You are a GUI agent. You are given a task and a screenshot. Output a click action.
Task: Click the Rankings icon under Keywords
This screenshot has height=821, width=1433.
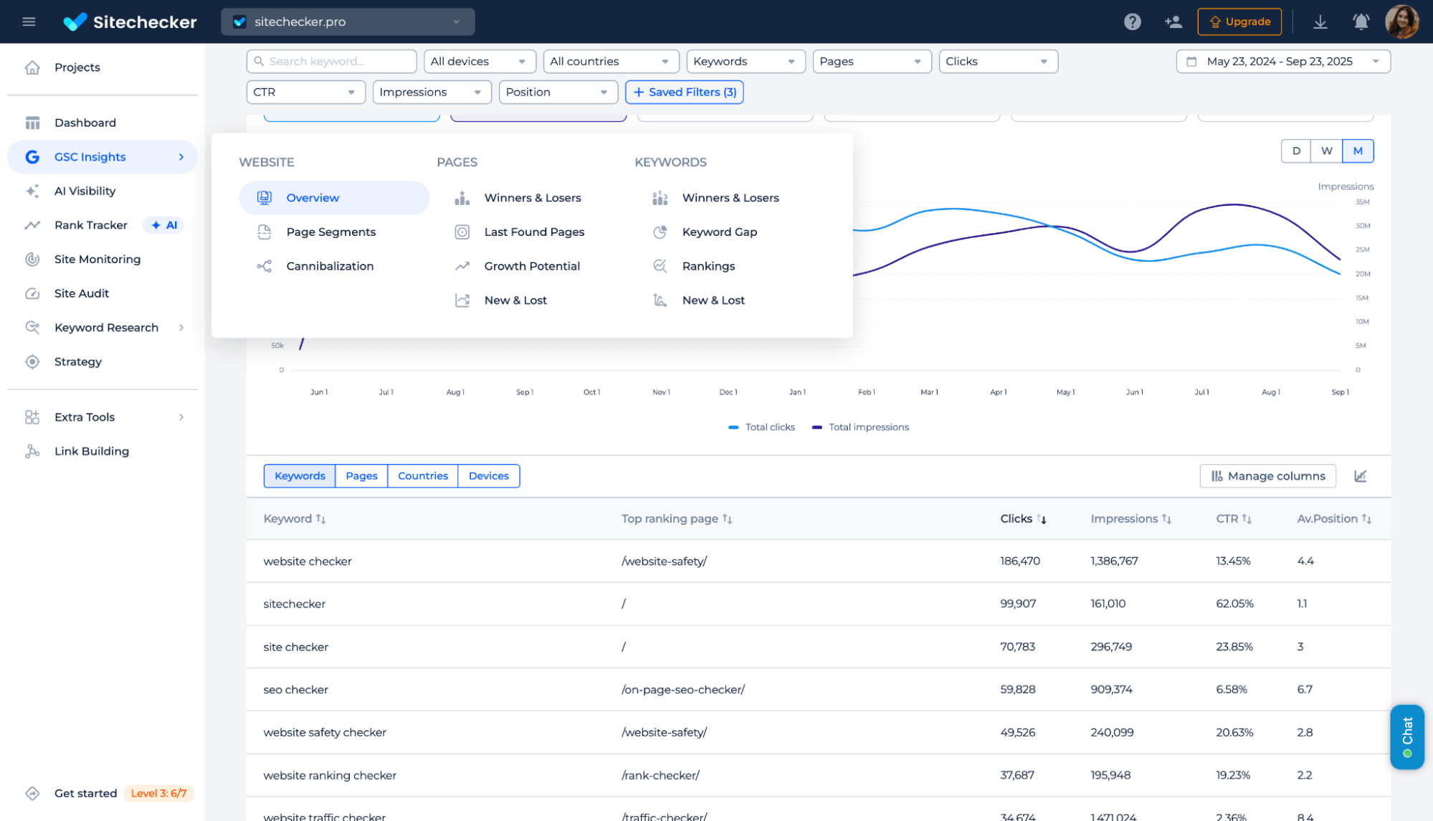(x=660, y=266)
